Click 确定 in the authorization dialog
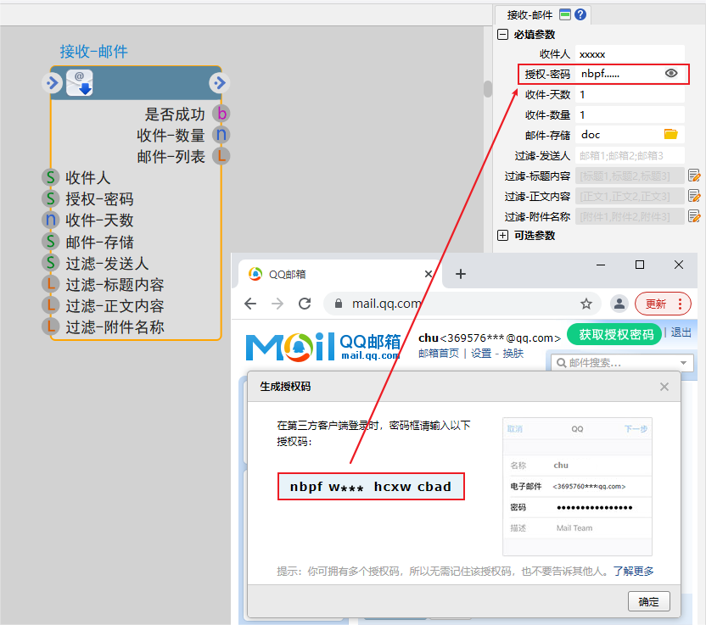The image size is (706, 625). 648,602
